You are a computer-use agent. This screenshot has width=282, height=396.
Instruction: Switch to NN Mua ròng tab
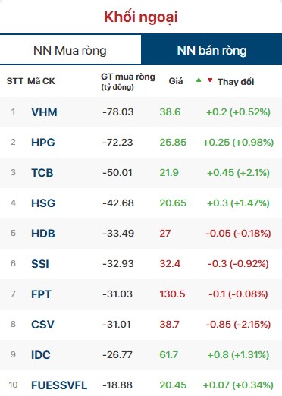pos(70,50)
